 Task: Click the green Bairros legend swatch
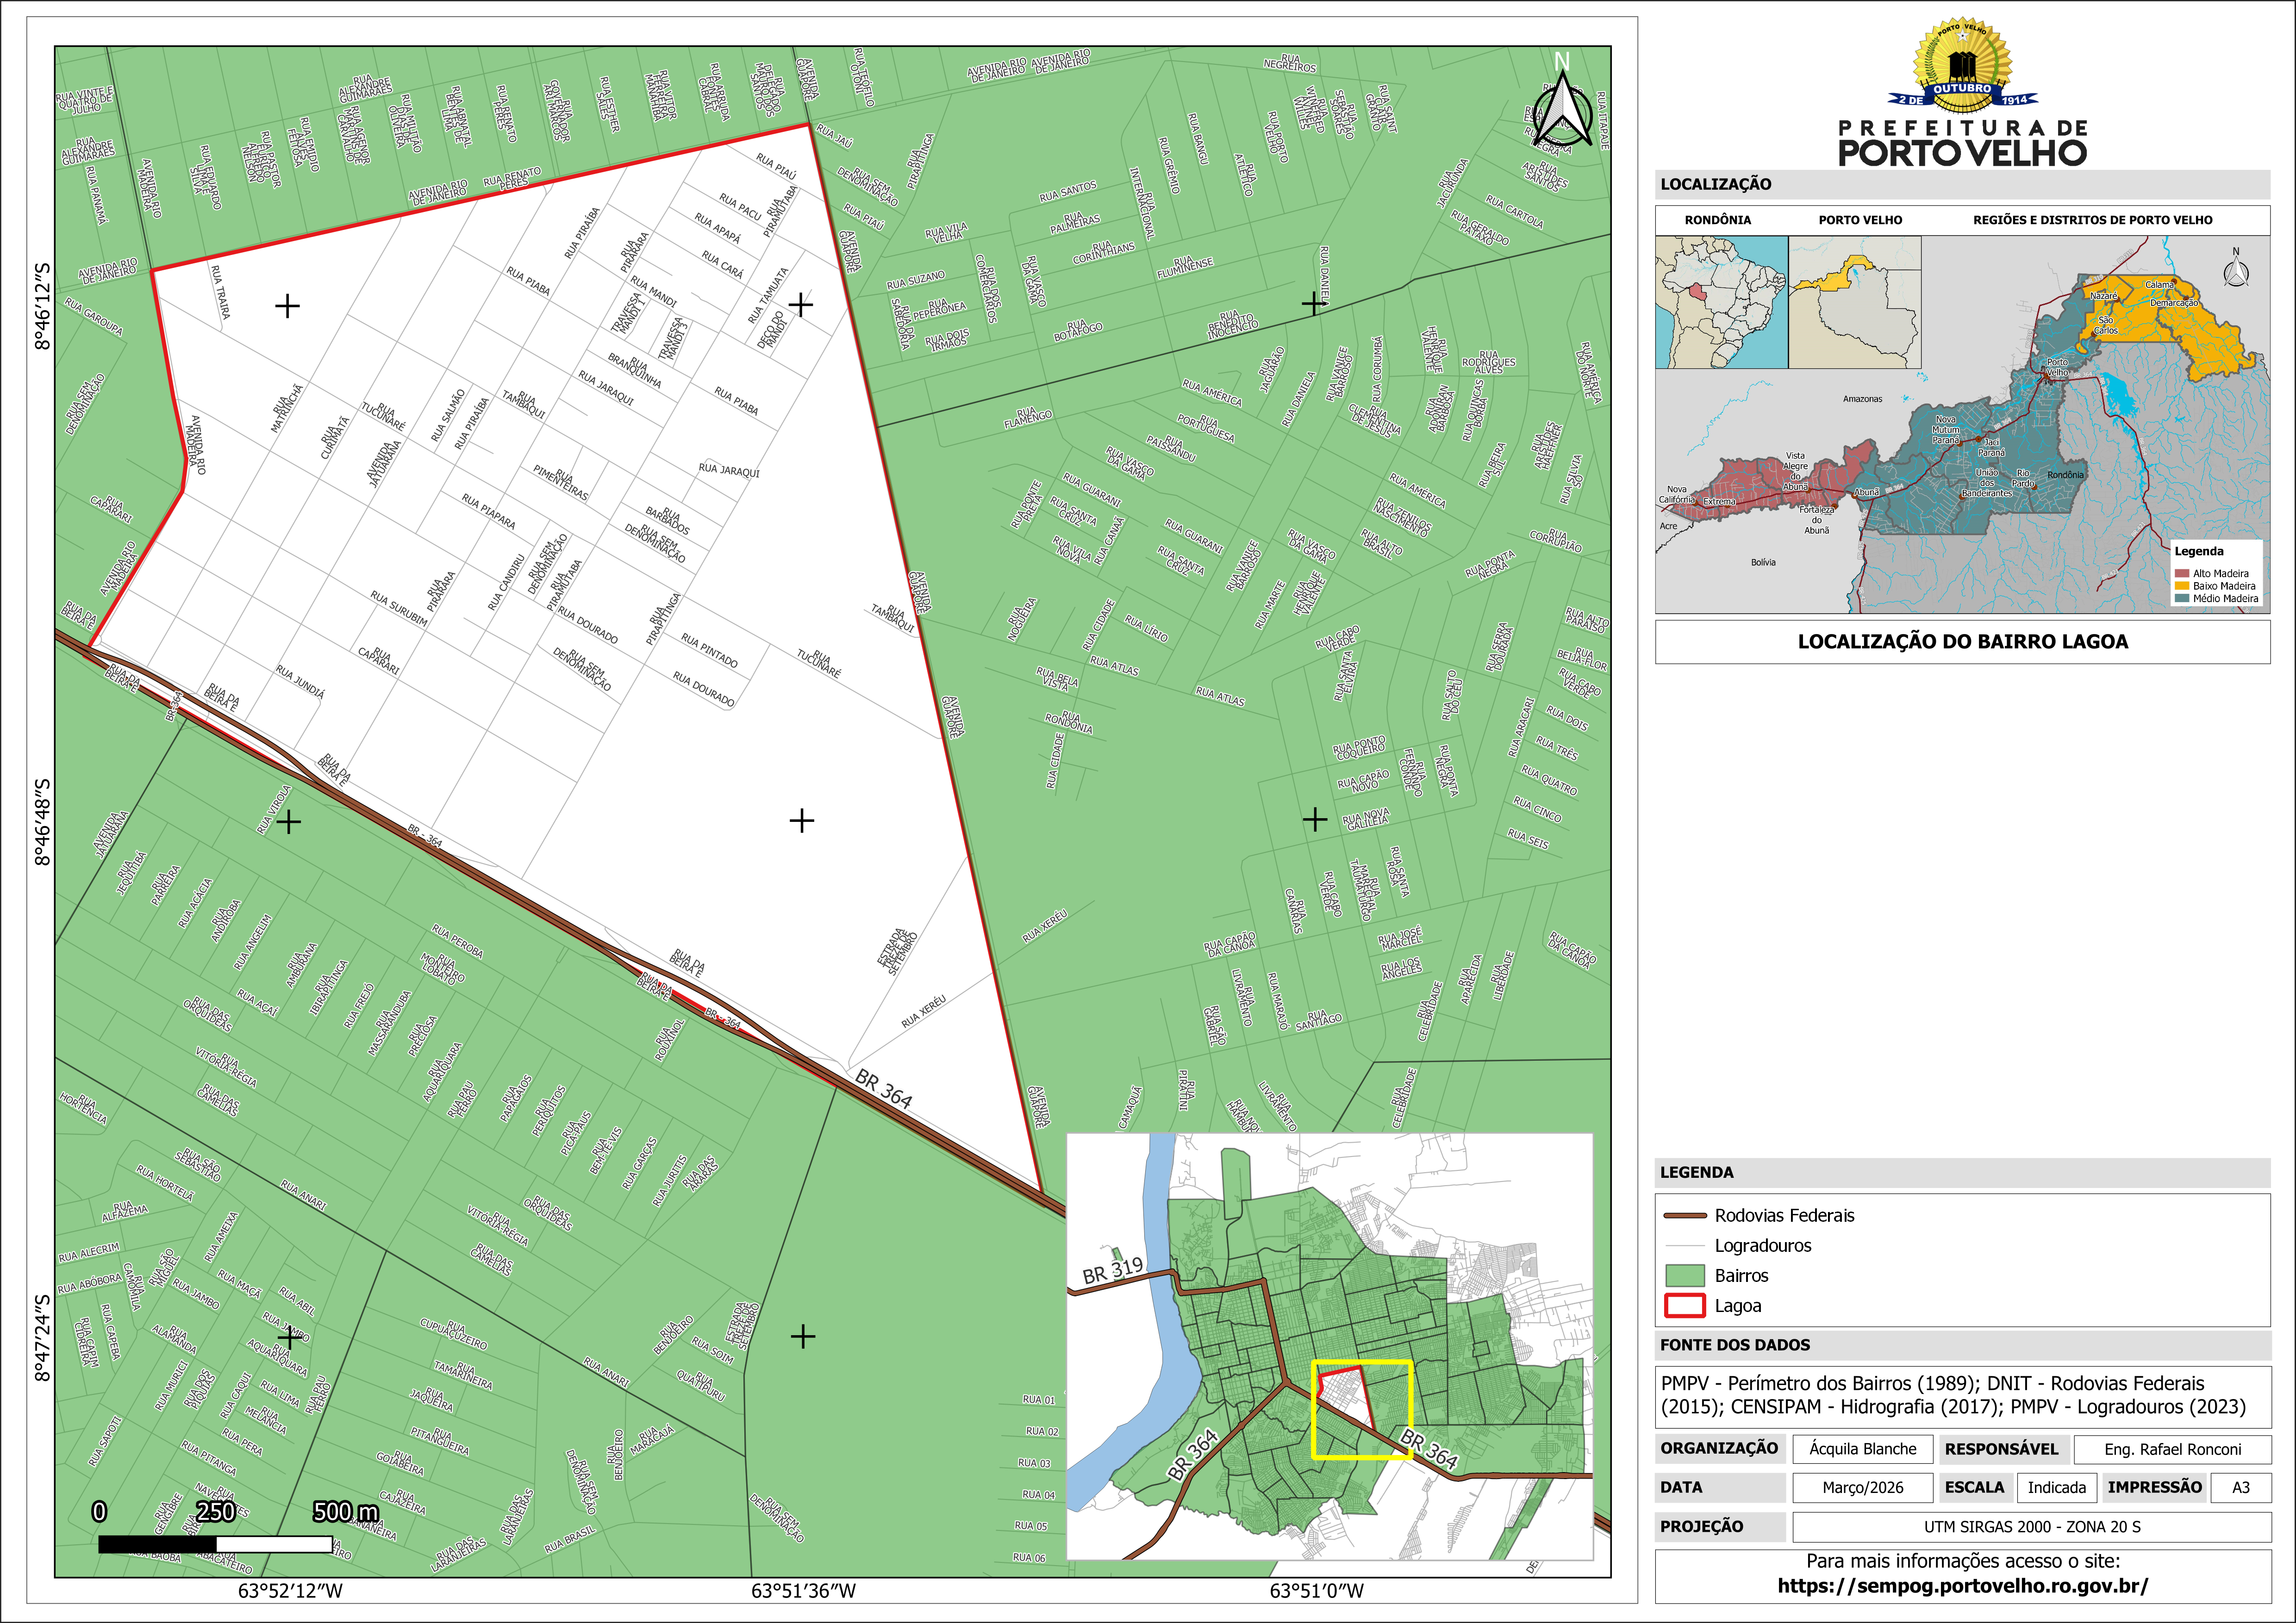tap(1684, 1276)
